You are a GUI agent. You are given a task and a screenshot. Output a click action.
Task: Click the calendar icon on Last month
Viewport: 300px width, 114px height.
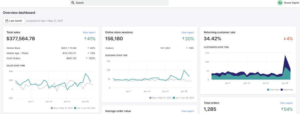click(x=7, y=21)
